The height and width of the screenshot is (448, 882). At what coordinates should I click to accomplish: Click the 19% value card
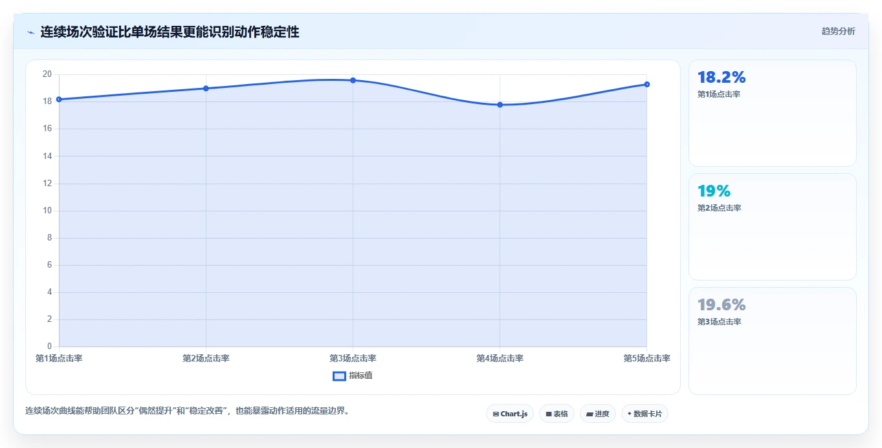point(773,227)
